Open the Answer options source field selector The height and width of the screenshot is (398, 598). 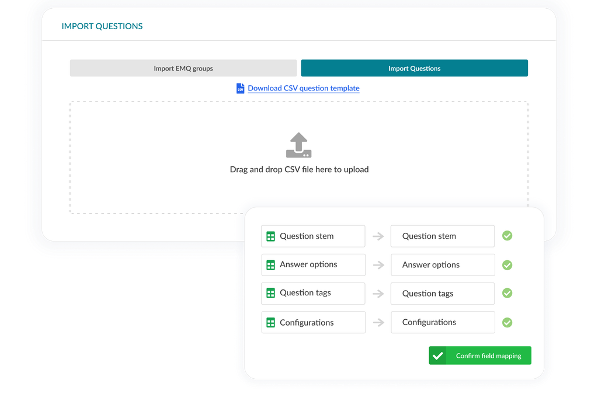(313, 264)
